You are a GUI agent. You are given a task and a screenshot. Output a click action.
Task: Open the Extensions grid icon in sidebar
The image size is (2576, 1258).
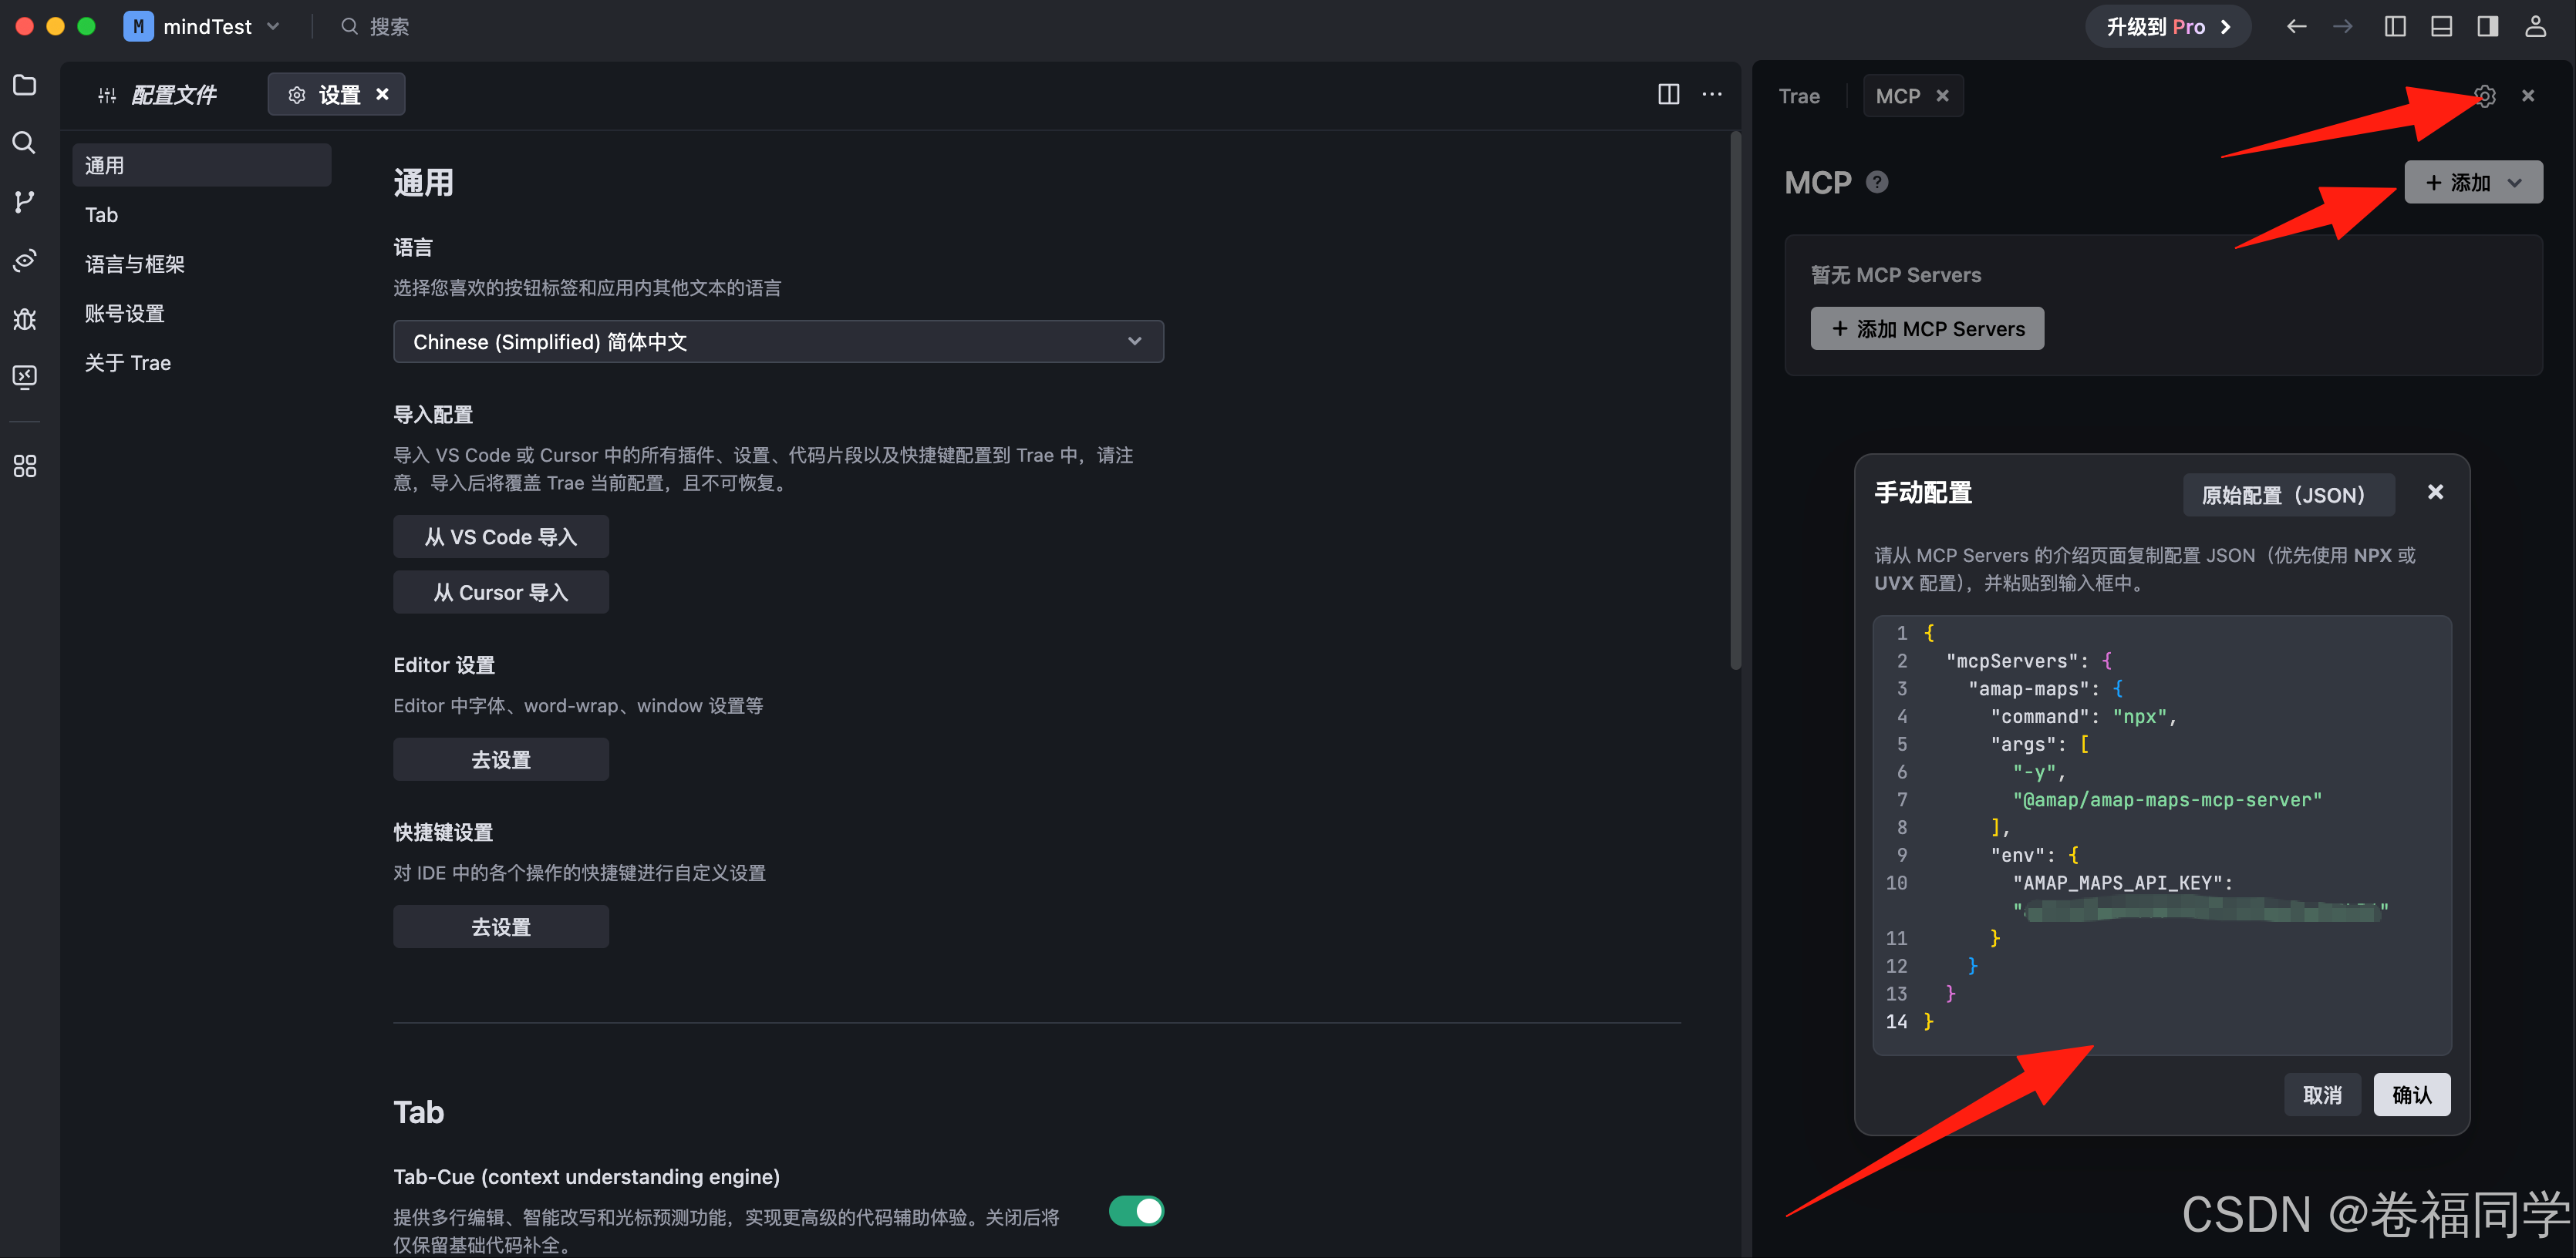tap(25, 466)
